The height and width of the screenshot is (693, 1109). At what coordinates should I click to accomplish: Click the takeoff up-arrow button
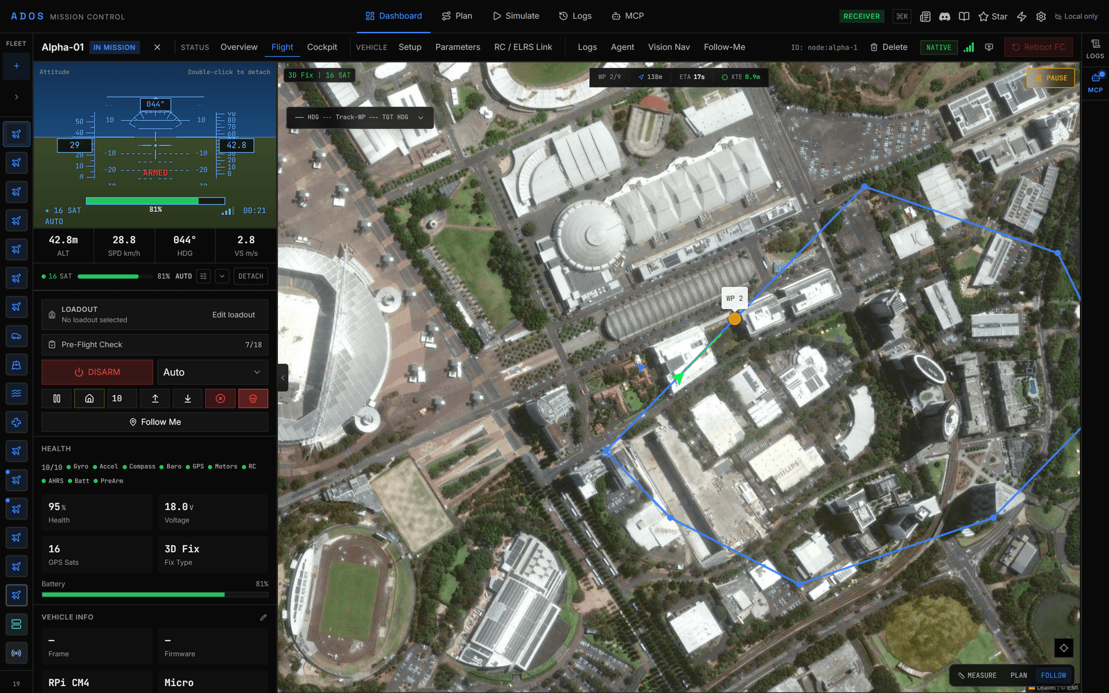click(155, 398)
